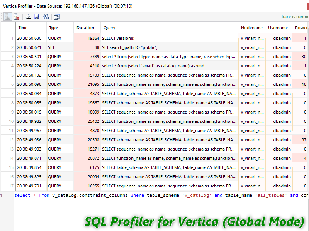Click duration value 88
This screenshot has width=309, height=231.
(87, 47)
